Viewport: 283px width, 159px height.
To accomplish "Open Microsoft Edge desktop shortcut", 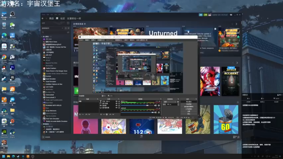I will 4,37.
